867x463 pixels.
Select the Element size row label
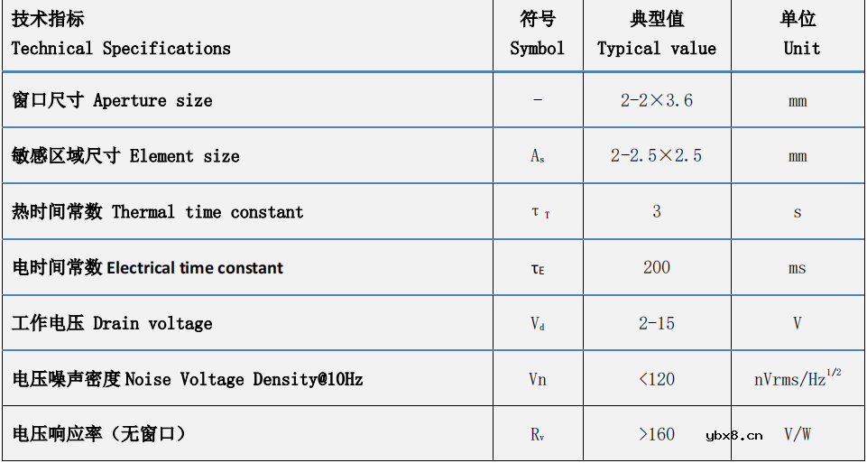pos(126,156)
